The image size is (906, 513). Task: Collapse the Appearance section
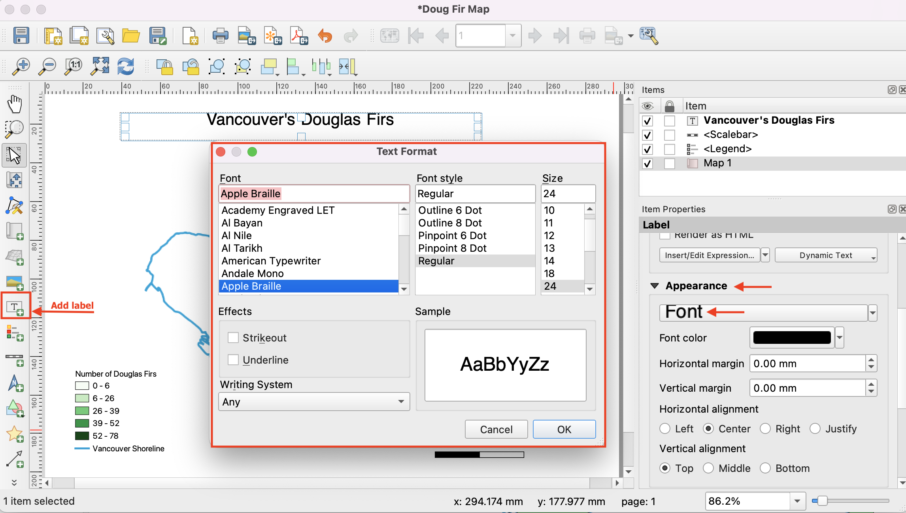click(x=655, y=286)
